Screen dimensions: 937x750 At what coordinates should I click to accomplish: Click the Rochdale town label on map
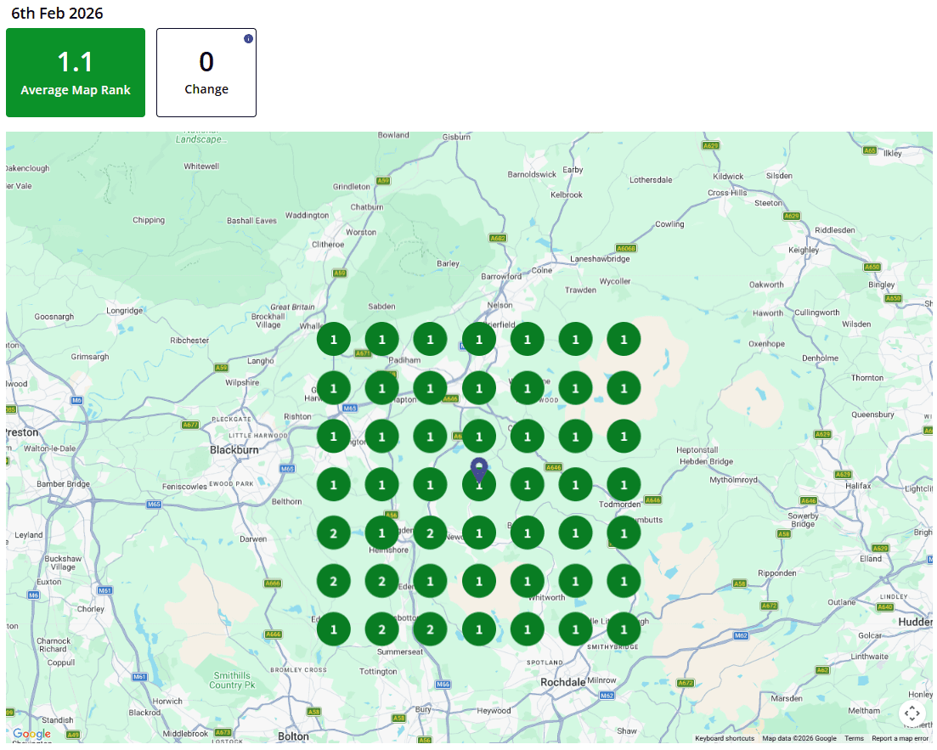(563, 682)
